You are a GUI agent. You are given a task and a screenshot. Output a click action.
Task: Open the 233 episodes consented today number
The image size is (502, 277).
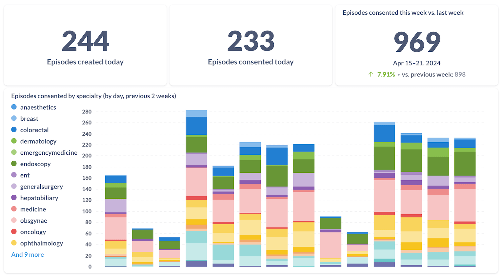tap(251, 41)
